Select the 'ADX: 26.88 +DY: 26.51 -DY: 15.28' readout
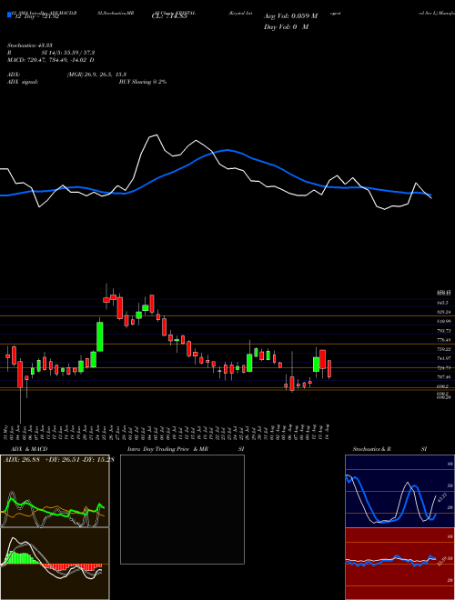 point(58,460)
